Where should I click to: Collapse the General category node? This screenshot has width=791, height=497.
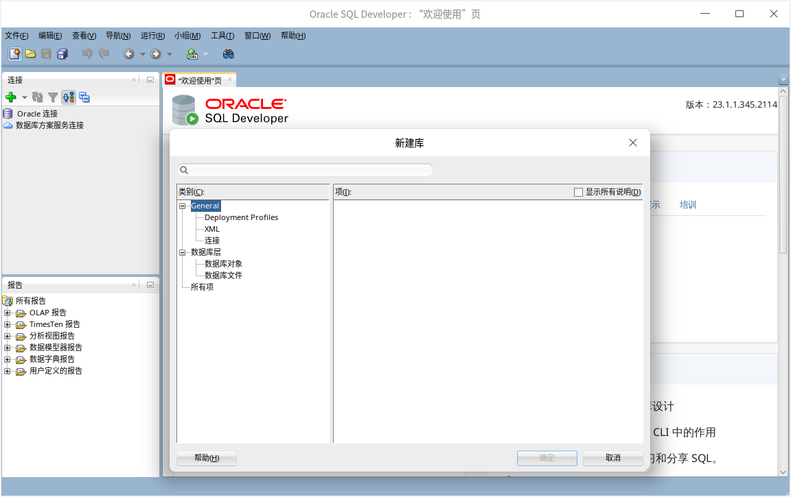[x=183, y=206]
